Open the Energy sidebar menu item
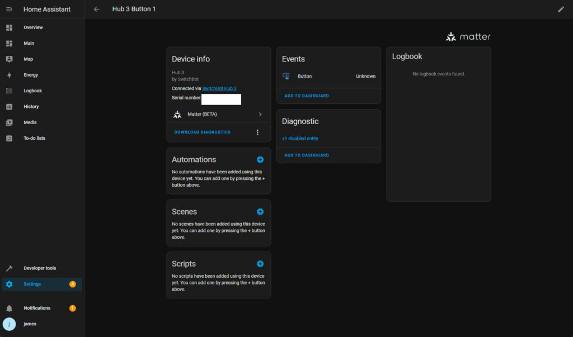This screenshot has width=573, height=337. coord(31,75)
